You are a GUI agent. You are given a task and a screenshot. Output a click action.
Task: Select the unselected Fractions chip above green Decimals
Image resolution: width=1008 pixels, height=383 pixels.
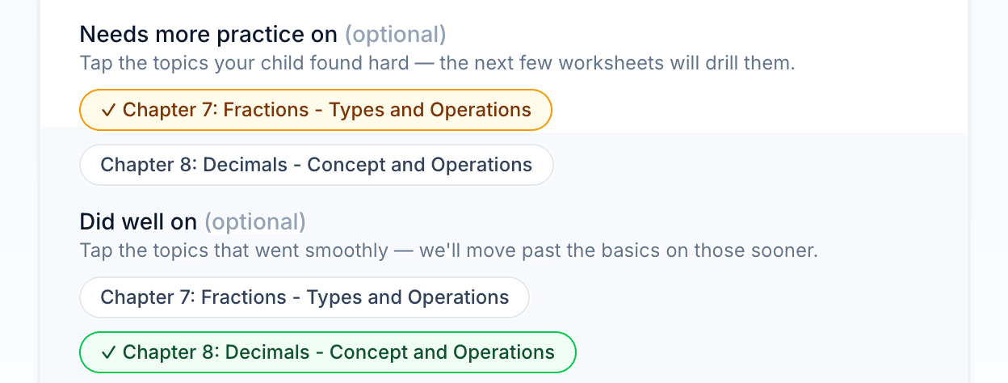click(x=304, y=297)
